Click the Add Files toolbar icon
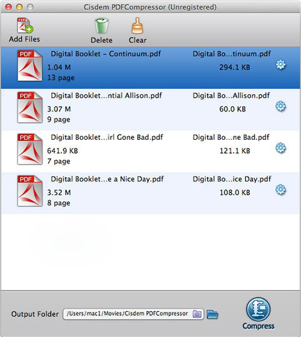 point(25,25)
